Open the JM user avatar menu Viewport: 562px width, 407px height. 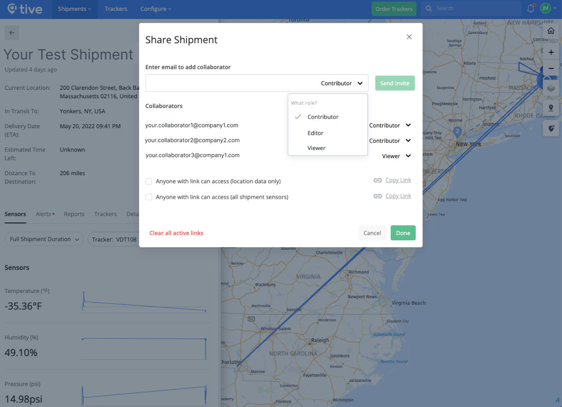coord(548,8)
